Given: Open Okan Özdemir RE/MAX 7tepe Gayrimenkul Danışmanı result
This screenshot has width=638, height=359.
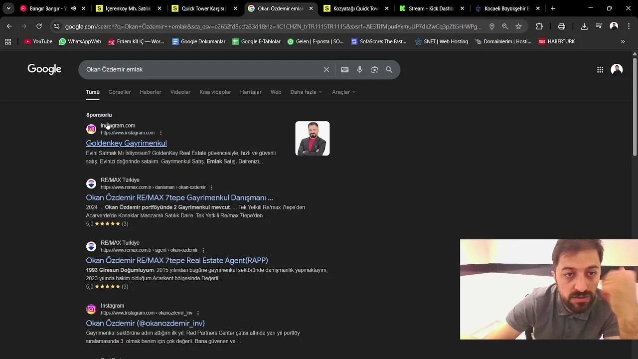Looking at the screenshot, I should tap(179, 197).
